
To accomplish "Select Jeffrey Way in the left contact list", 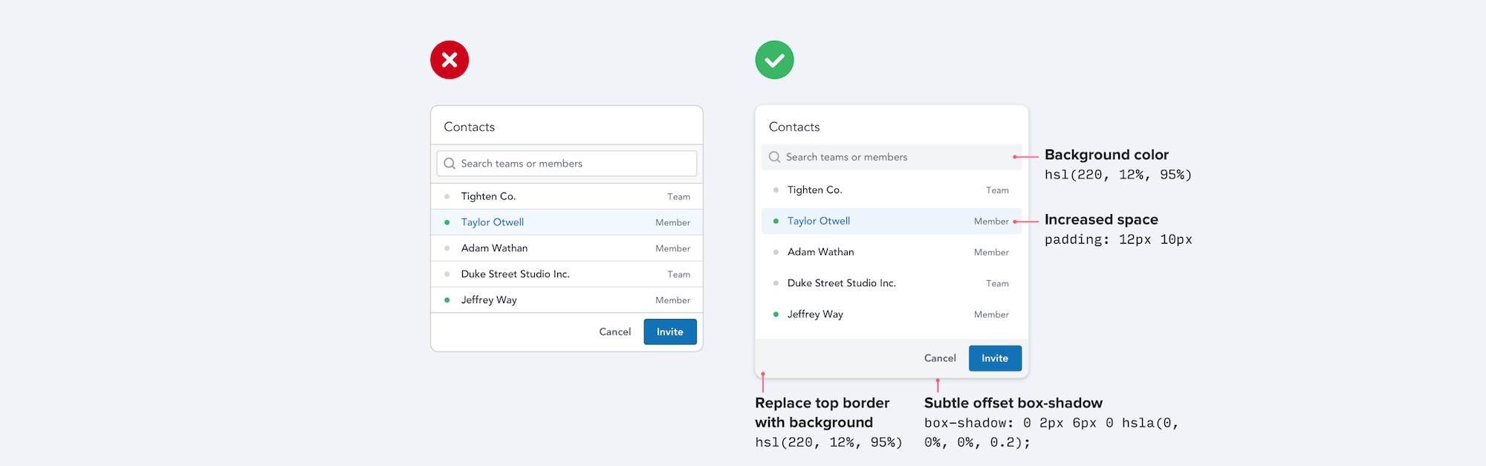I will pyautogui.click(x=489, y=300).
